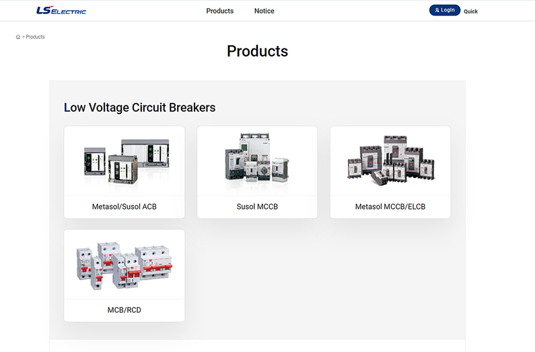Open the MCB/RCD product image
Screen dimensions: 535x352
coord(124,266)
